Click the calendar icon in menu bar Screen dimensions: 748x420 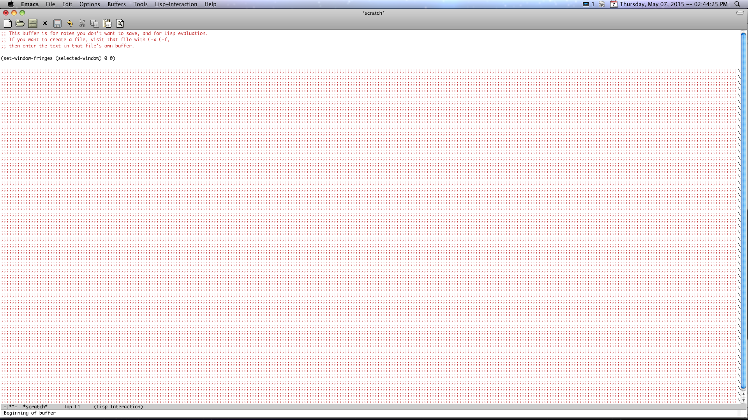pos(614,4)
